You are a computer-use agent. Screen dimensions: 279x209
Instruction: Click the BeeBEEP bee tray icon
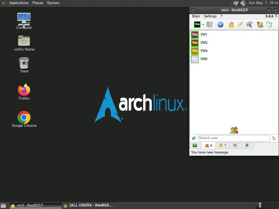[x=236, y=3]
